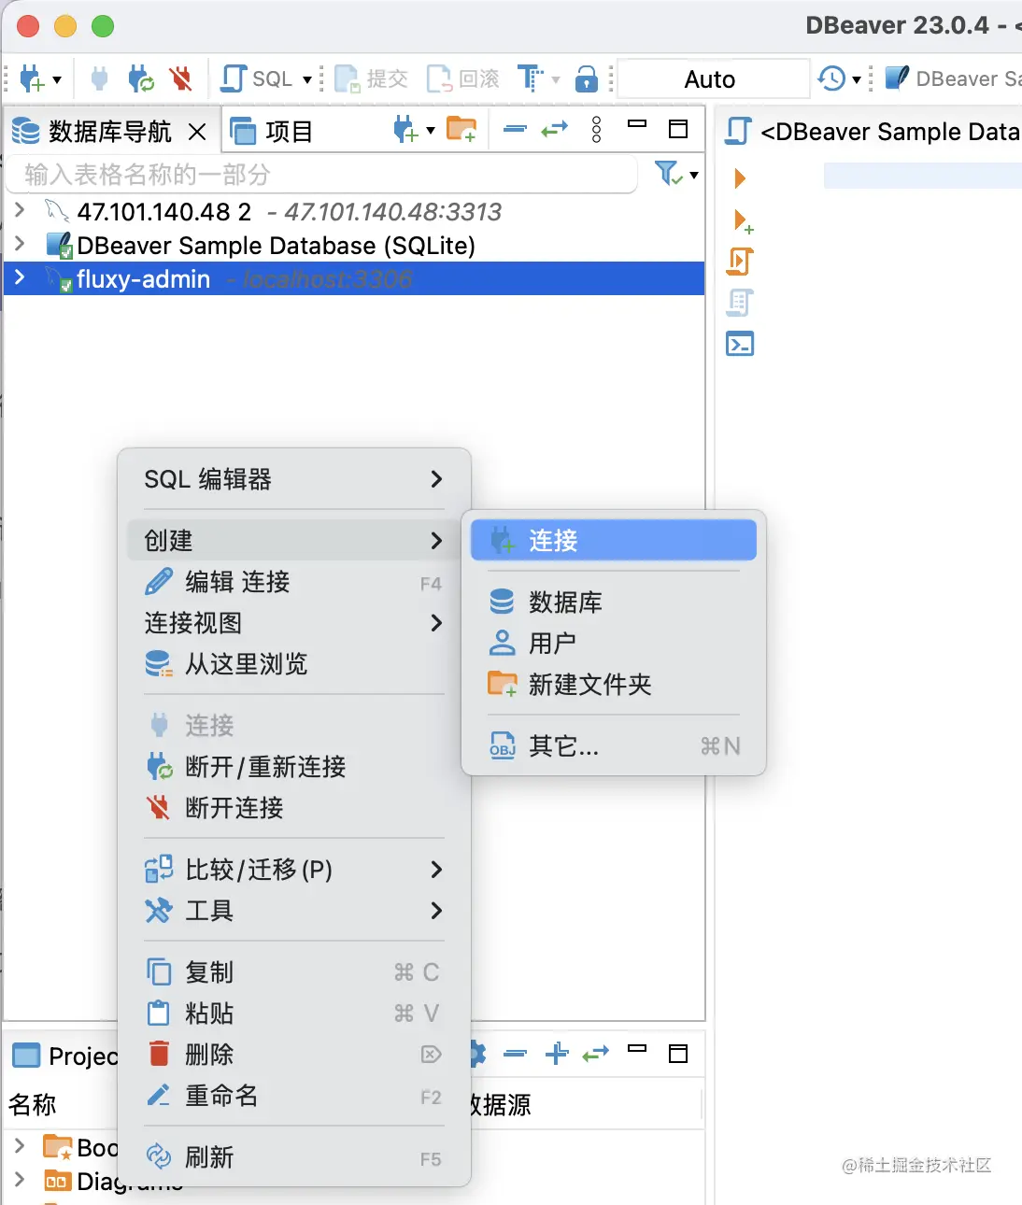Click execute SQL statement orange arrow icon
This screenshot has height=1205, width=1022.
(x=740, y=178)
